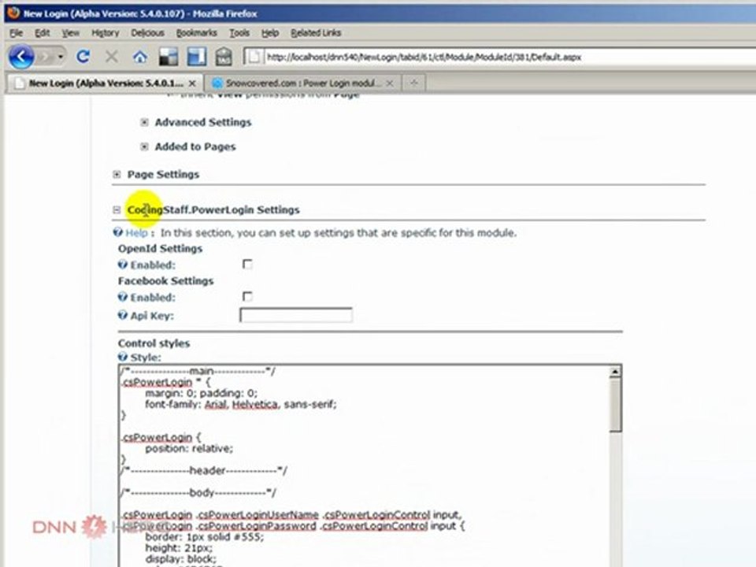756x567 pixels.
Task: Click the 'font-family: Arial, Helvetica, sans-serif;' line
Action: pyautogui.click(x=241, y=405)
